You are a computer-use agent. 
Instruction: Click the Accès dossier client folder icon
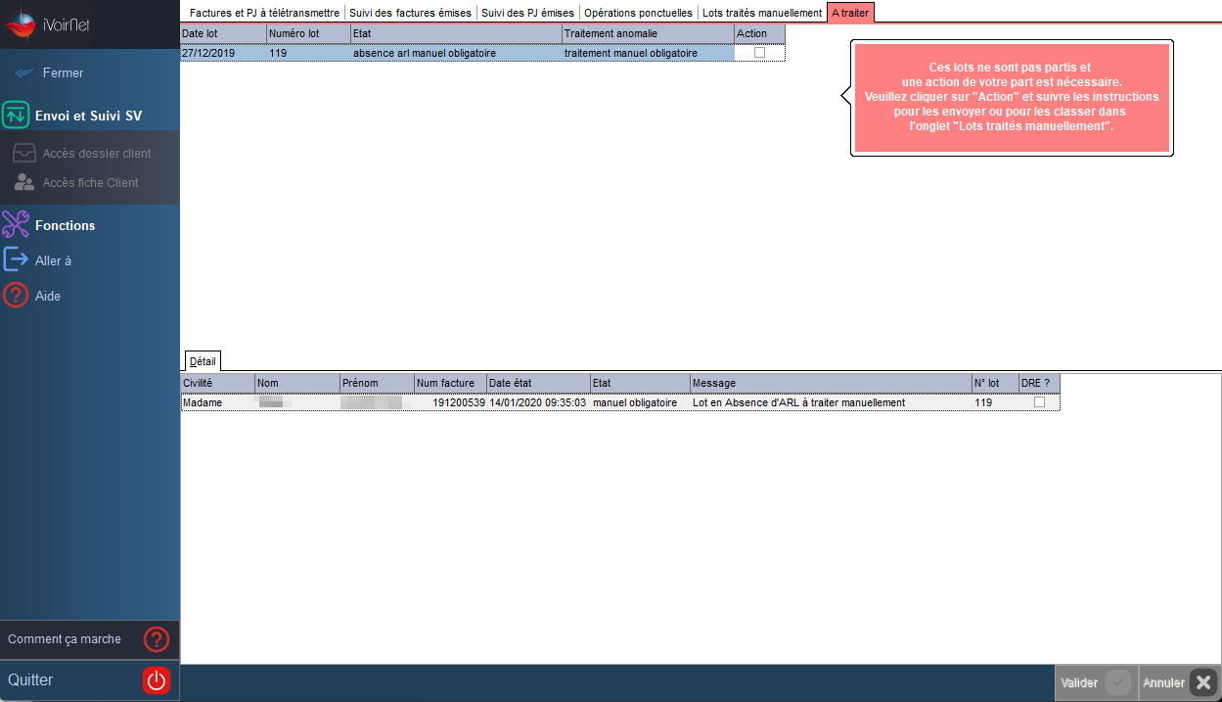24,154
